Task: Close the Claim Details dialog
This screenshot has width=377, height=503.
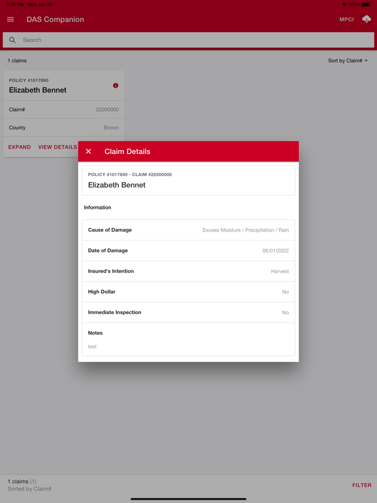Action: click(88, 151)
